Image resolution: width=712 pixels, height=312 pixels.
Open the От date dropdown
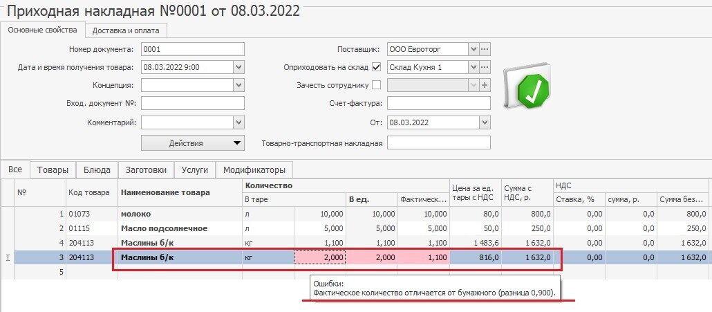485,122
